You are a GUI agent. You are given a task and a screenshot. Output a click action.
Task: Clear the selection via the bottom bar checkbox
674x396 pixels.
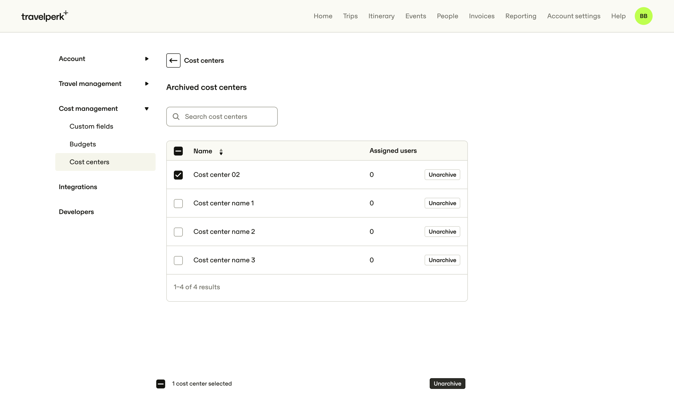tap(161, 384)
